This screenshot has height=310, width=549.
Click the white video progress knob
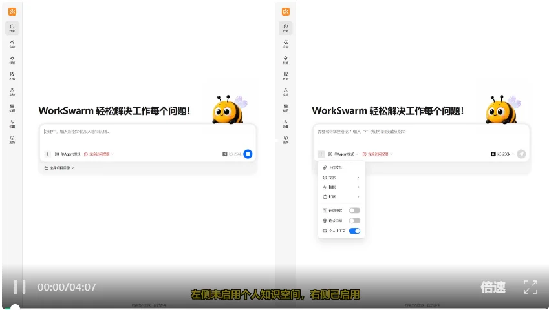point(15,307)
